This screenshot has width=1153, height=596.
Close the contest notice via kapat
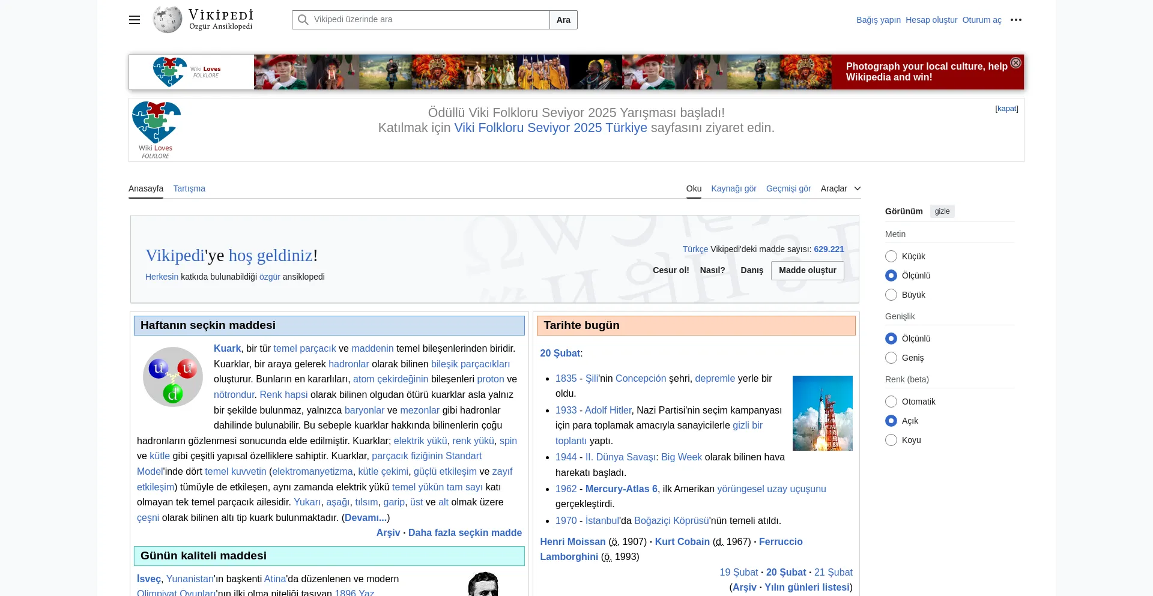tap(1006, 109)
